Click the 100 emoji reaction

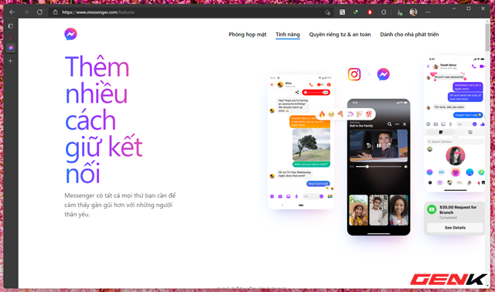click(x=368, y=114)
